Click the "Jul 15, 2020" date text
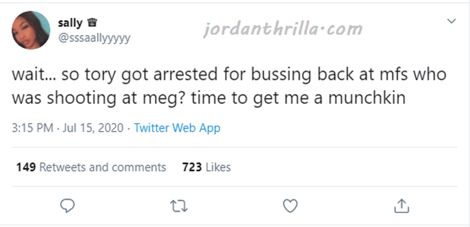Image resolution: width=470 pixels, height=227 pixels. [93, 128]
